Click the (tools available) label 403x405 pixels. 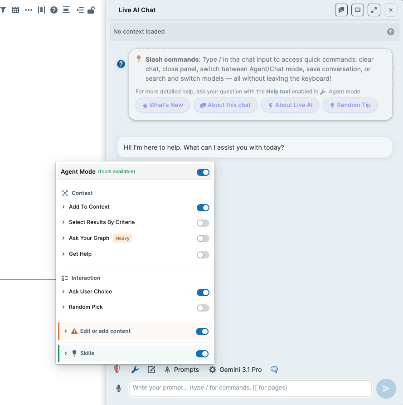[117, 171]
